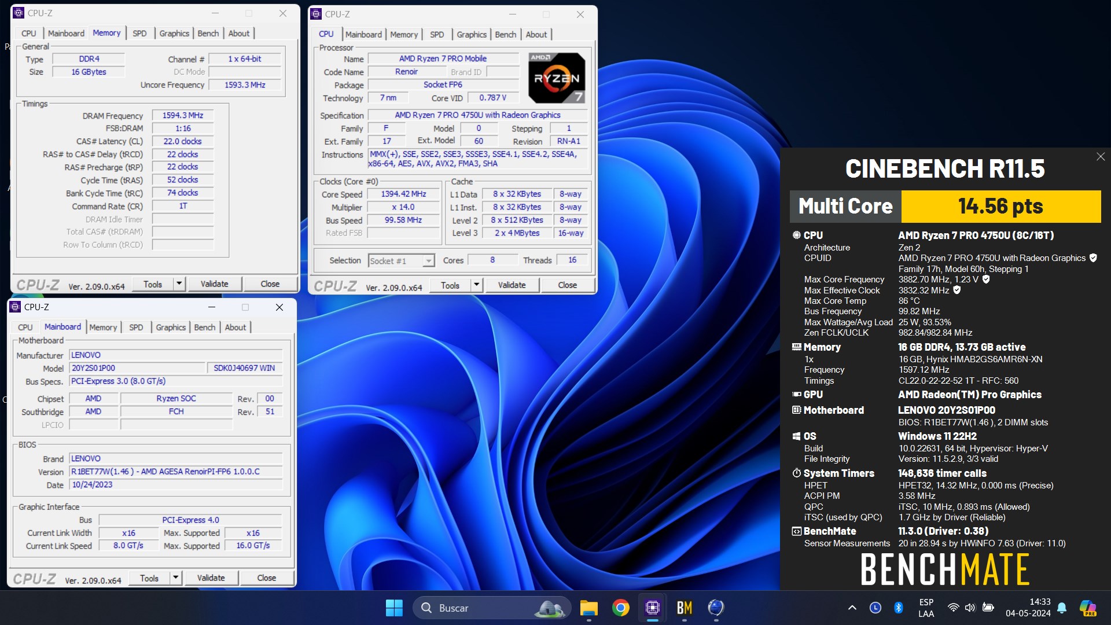Open Bench tab in CPU window
The width and height of the screenshot is (1111, 625).
506,34
